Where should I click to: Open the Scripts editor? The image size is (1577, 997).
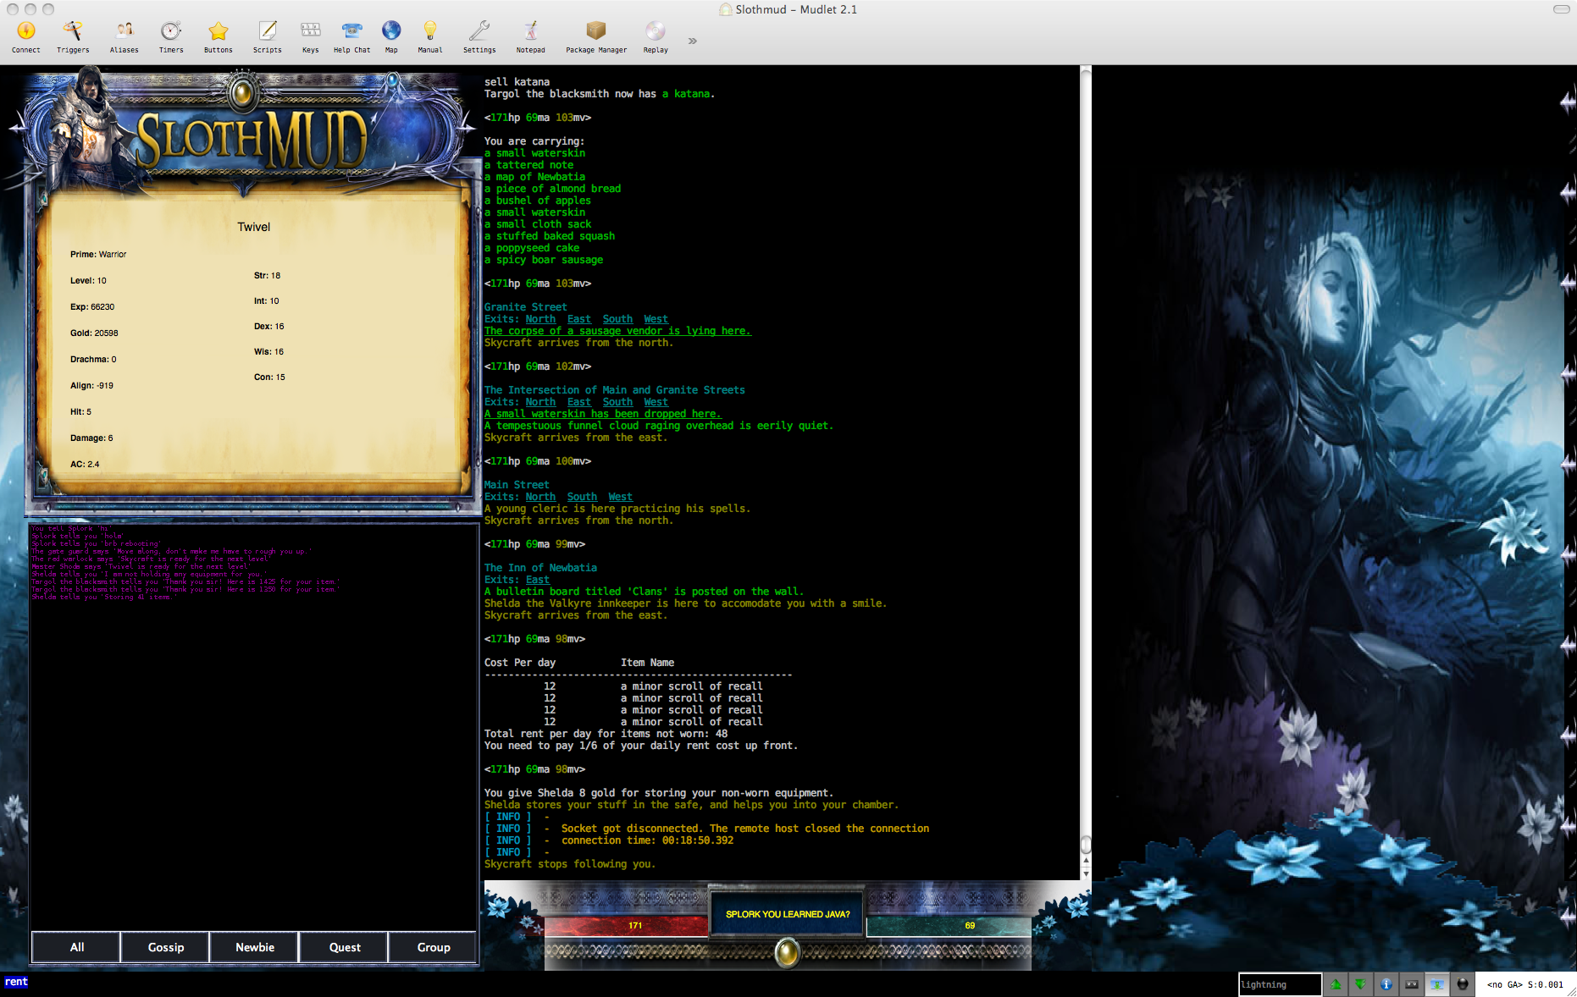[x=268, y=37]
